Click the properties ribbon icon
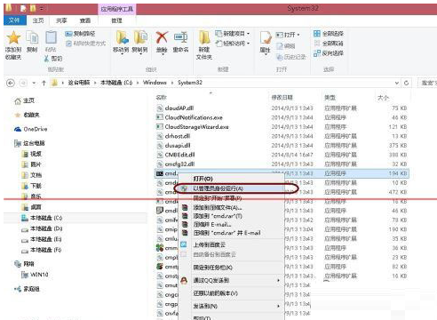 266,37
